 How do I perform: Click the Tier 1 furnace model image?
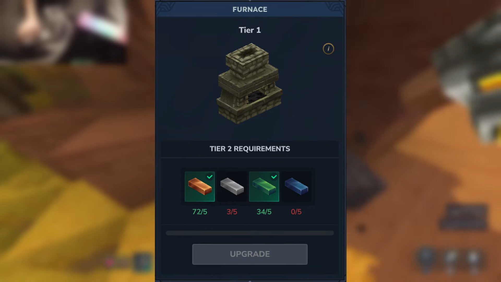point(250,84)
